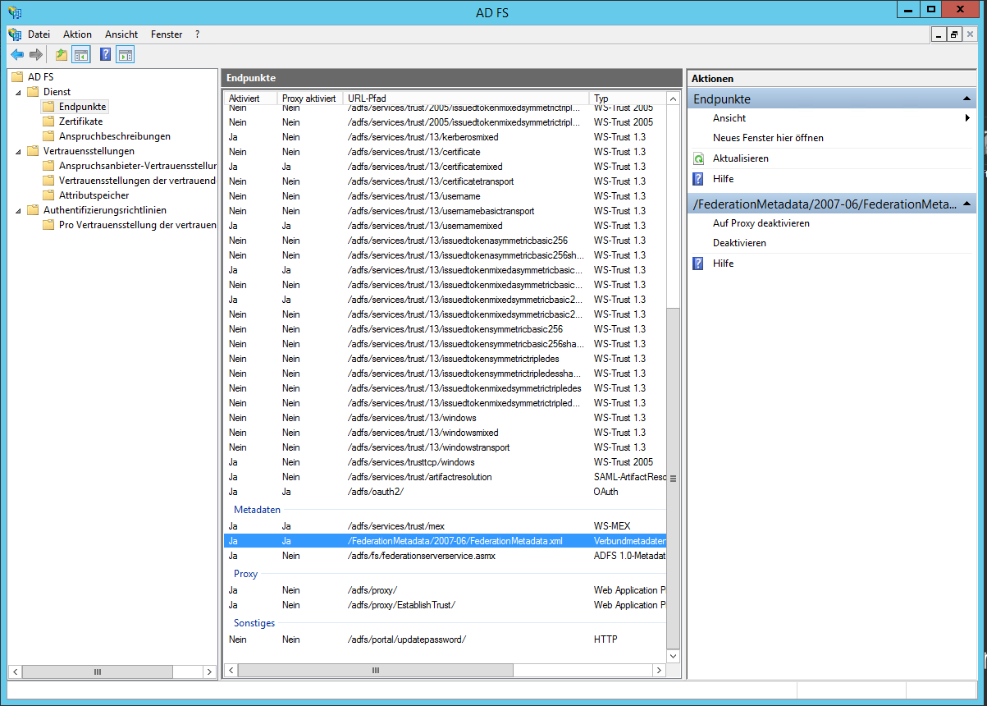Toggle the console tree pane icon

click(x=80, y=53)
